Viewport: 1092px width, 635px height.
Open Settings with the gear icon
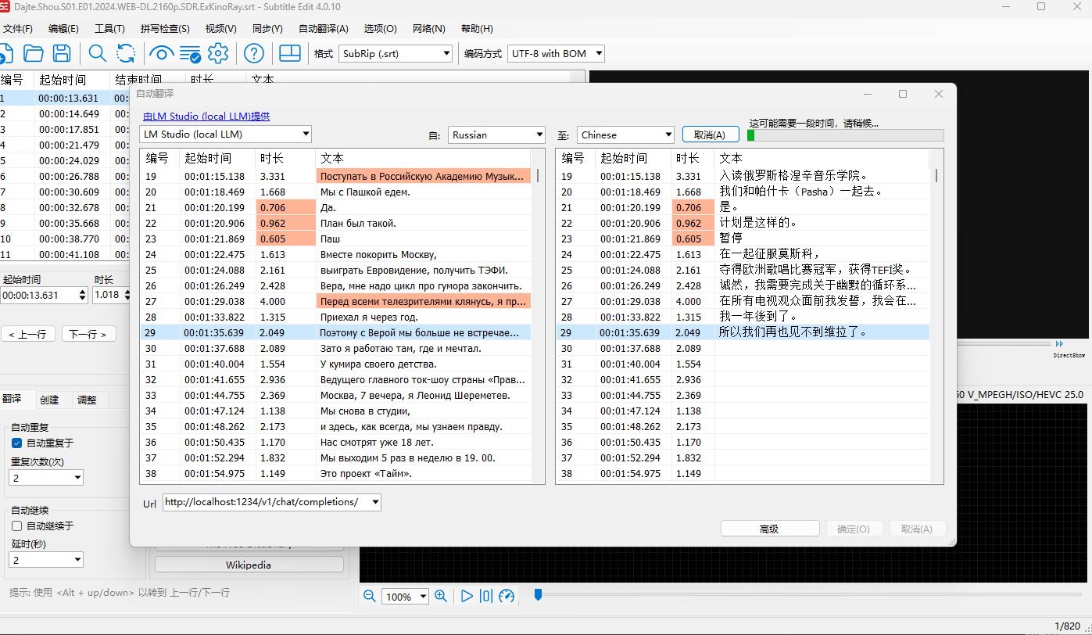(218, 53)
